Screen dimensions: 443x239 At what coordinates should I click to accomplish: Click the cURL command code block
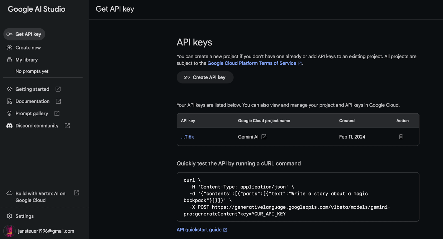(298, 197)
